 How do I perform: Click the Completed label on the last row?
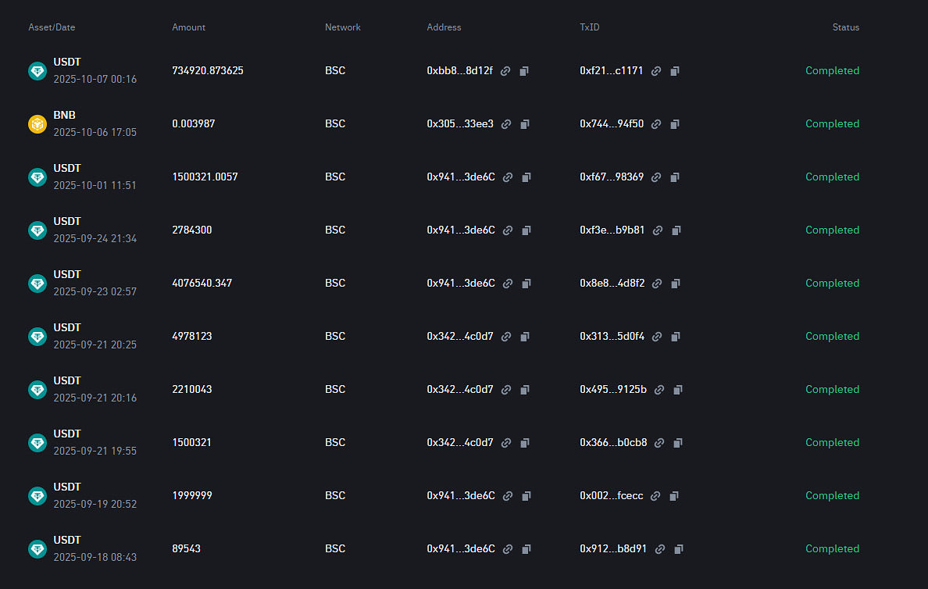tap(832, 549)
